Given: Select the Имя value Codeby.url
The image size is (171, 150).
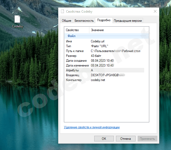Looking at the screenshot, I should (x=97, y=41).
